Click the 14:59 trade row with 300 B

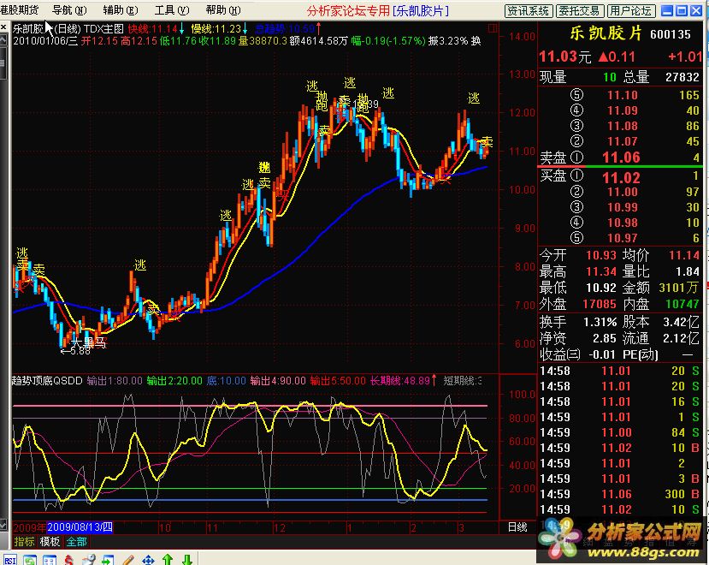tap(619, 495)
